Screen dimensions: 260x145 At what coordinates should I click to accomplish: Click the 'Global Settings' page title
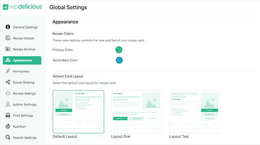pyautogui.click(x=68, y=8)
